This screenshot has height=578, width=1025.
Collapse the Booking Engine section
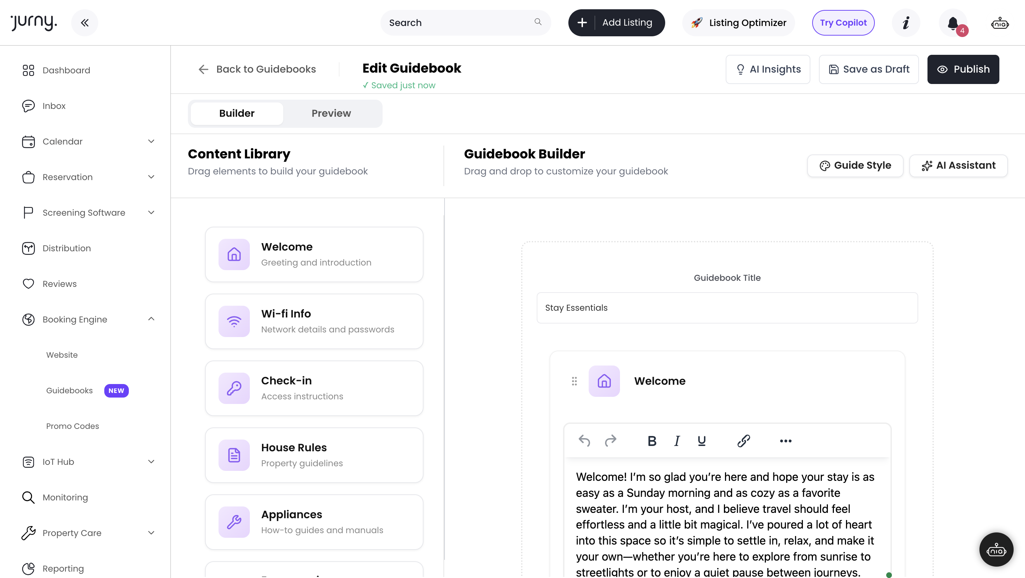(151, 319)
